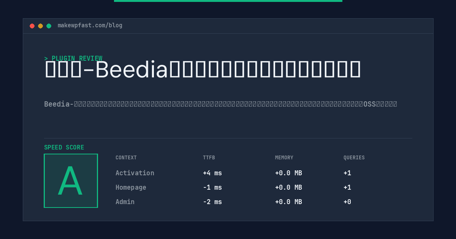Click the MEMORY column header

click(x=284, y=158)
